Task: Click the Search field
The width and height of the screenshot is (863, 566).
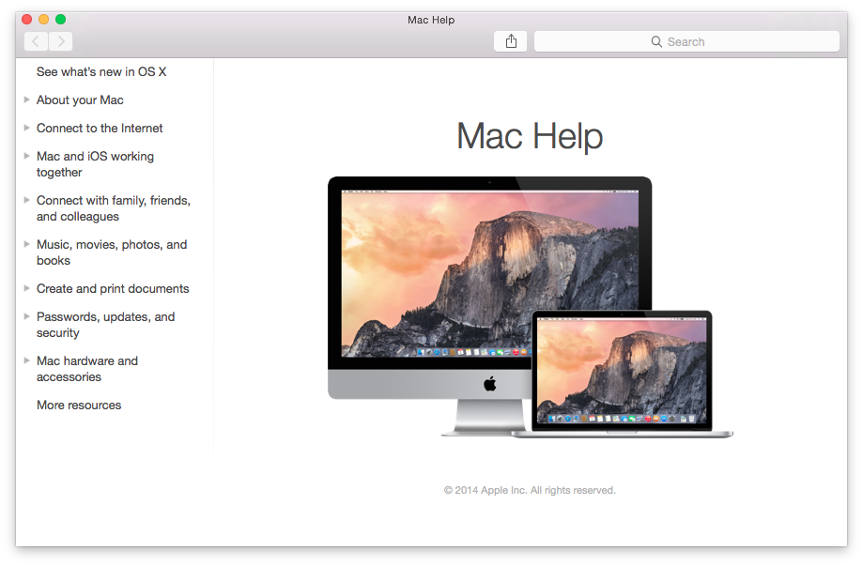Action: pos(686,42)
